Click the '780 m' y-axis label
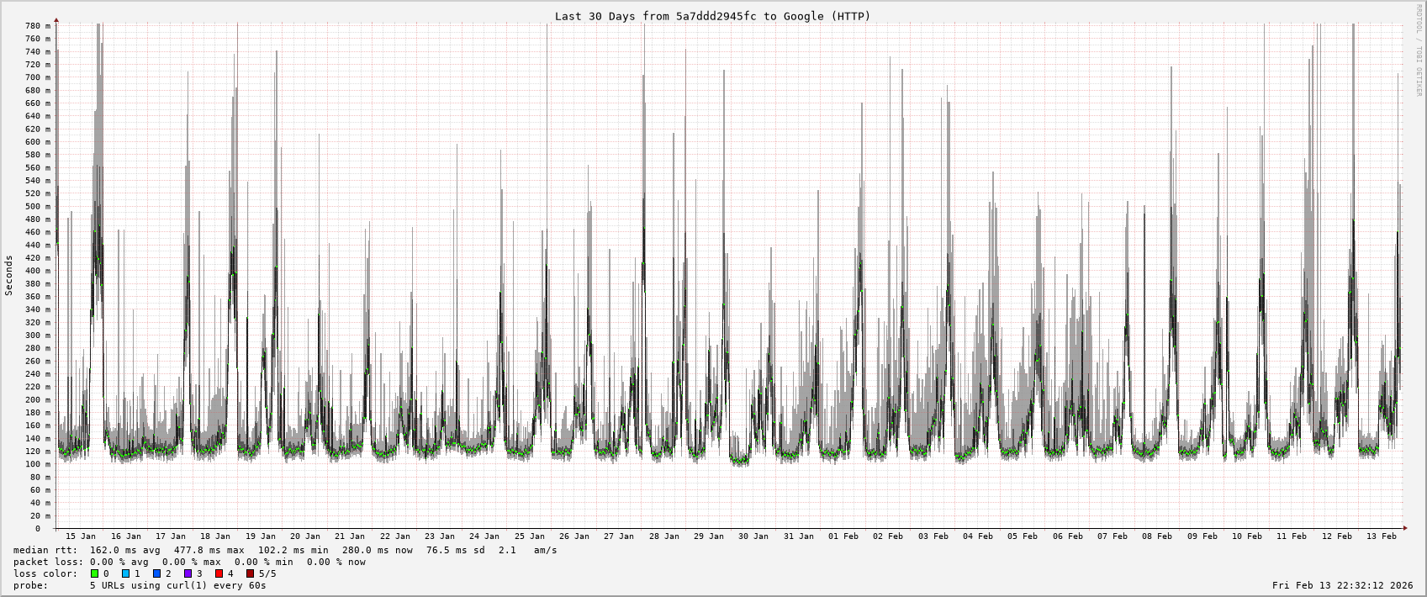The width and height of the screenshot is (1427, 597). tap(38, 26)
